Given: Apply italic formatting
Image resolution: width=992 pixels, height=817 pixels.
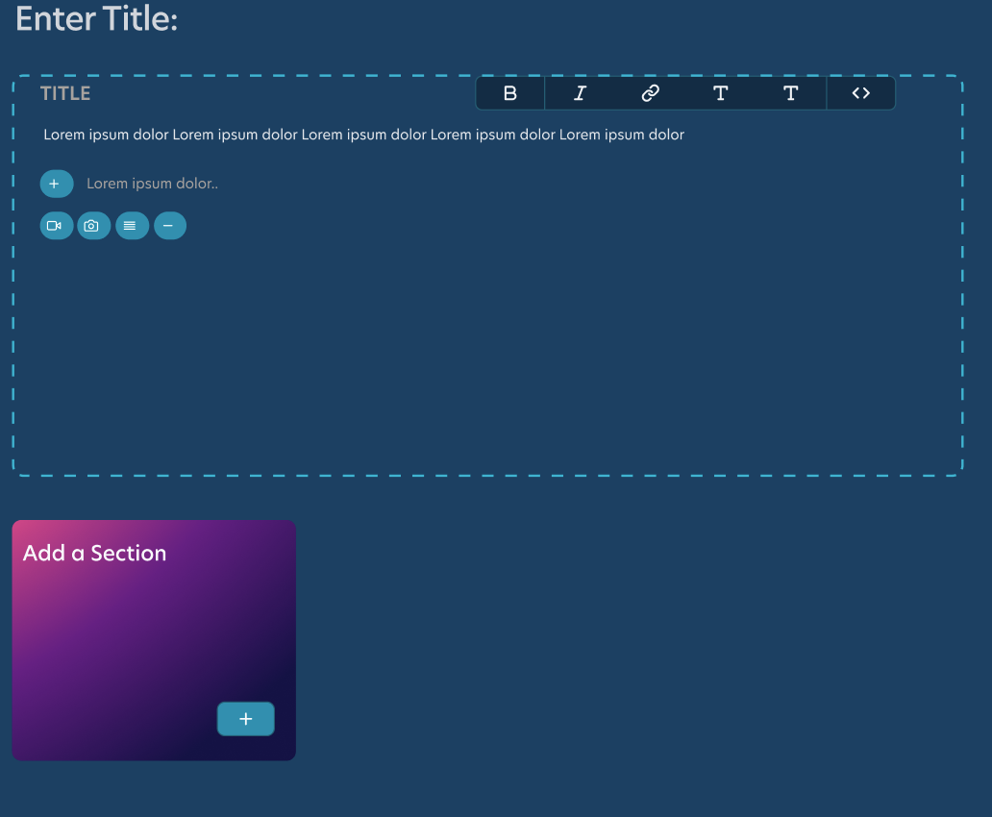Looking at the screenshot, I should pos(580,93).
